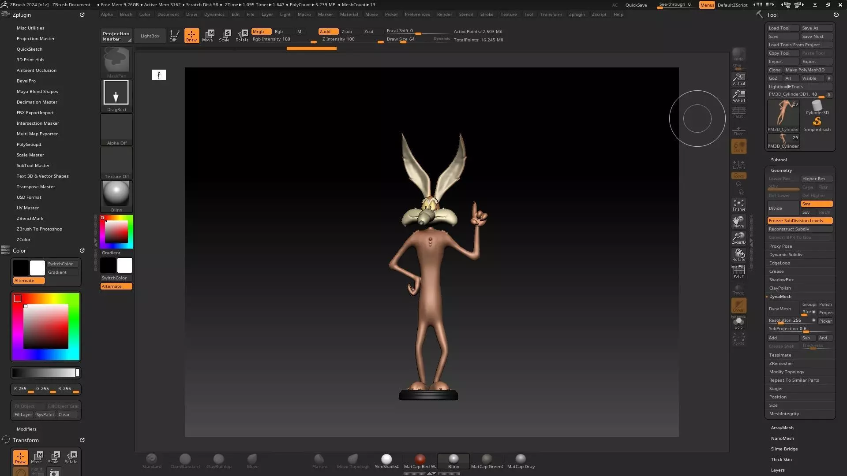Viewport: 847px width, 476px height.
Task: Click the right shelf Move canvas icon
Action: (738, 222)
